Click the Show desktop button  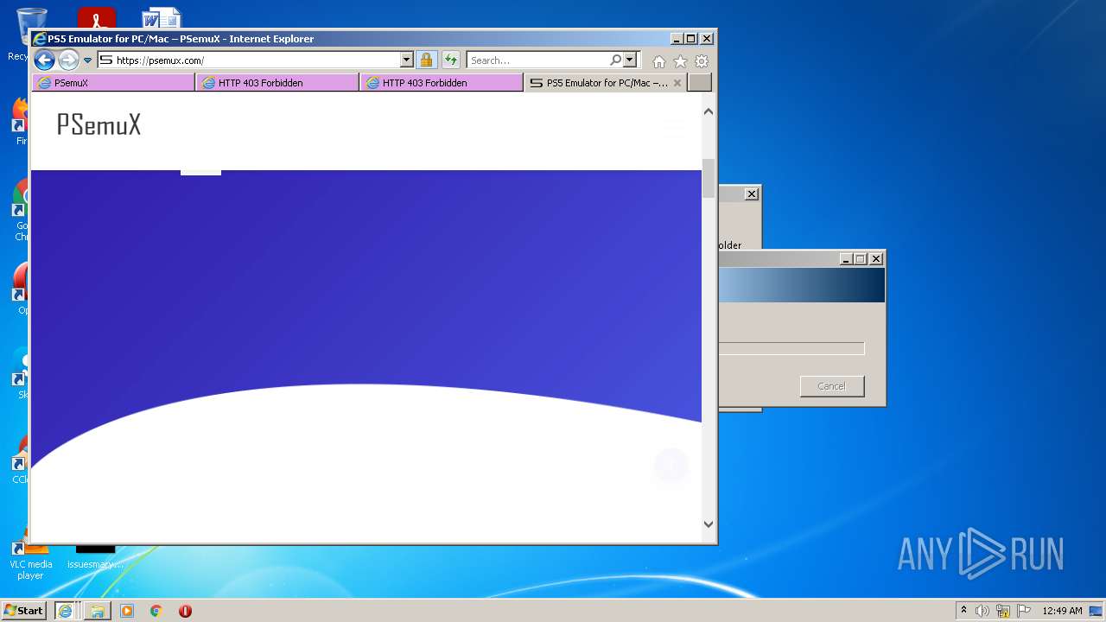tap(1097, 611)
